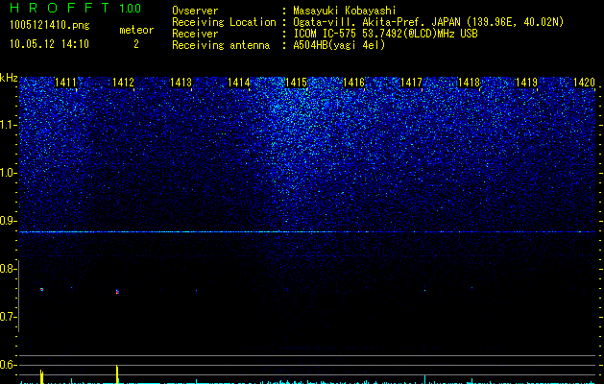Click the Receiving Location label

[224, 22]
